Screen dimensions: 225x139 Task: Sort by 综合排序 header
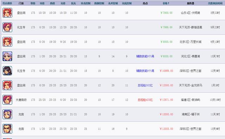[x=7, y=3]
